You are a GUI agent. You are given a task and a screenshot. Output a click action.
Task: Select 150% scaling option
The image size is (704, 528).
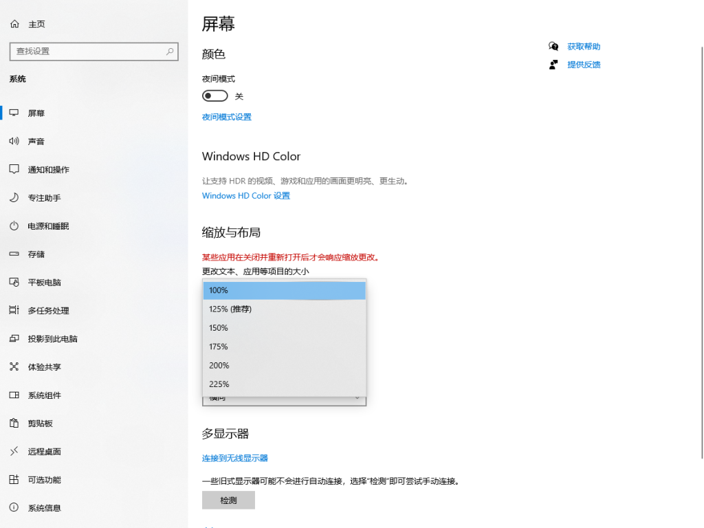284,328
